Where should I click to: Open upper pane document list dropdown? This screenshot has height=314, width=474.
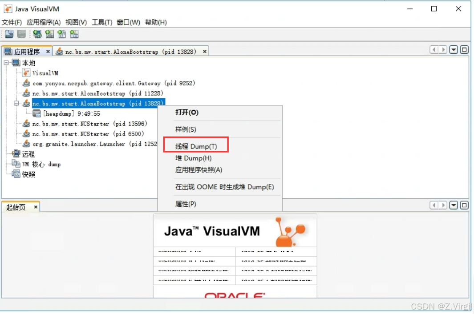[x=454, y=49]
